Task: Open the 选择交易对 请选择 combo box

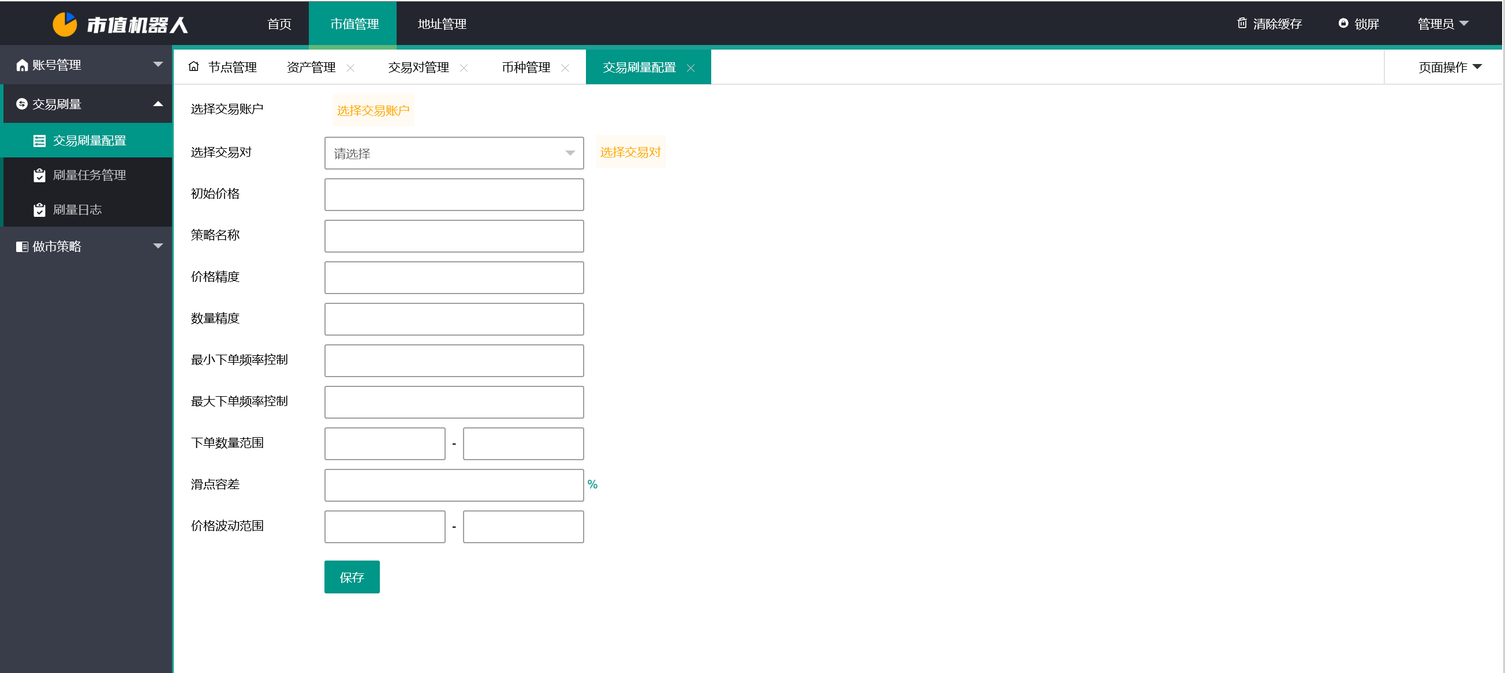Action: coord(454,153)
